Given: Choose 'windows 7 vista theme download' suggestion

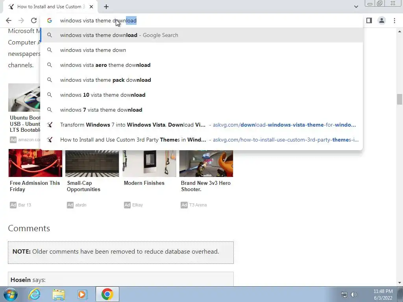Looking at the screenshot, I should tap(202, 110).
